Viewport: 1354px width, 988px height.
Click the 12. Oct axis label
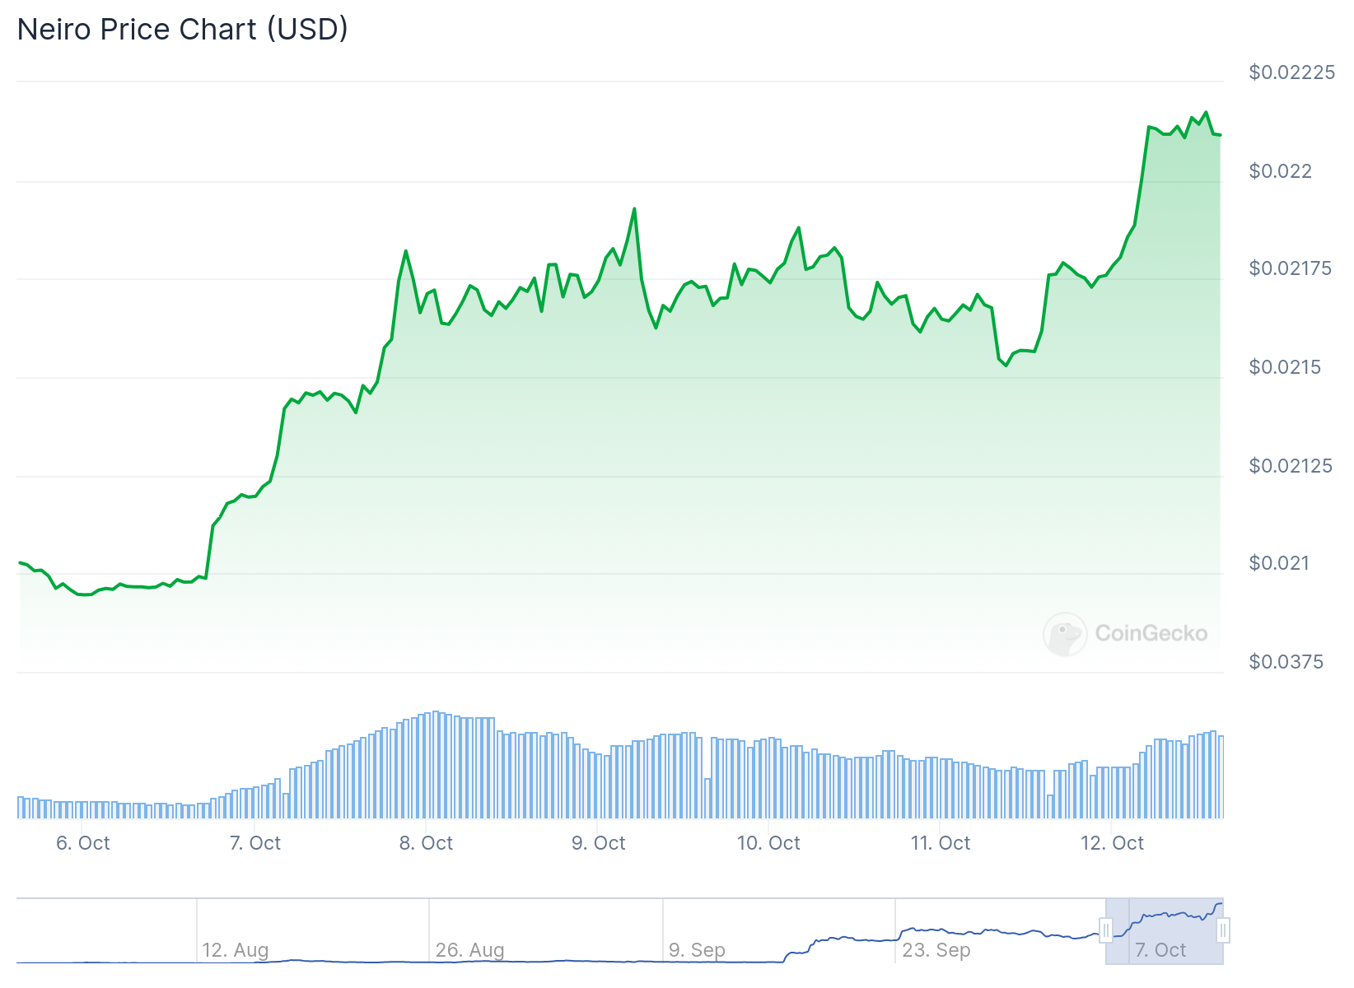tap(1112, 843)
